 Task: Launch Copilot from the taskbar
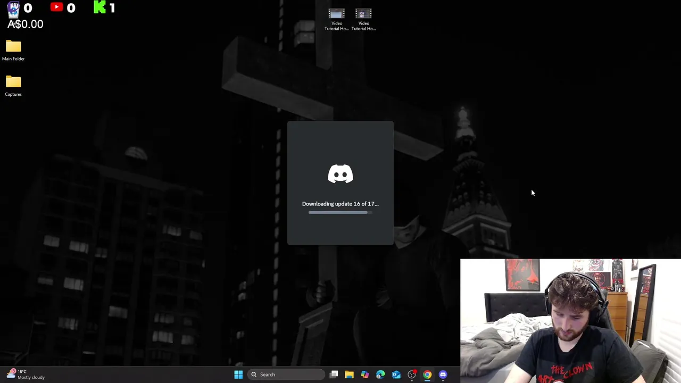click(x=364, y=374)
